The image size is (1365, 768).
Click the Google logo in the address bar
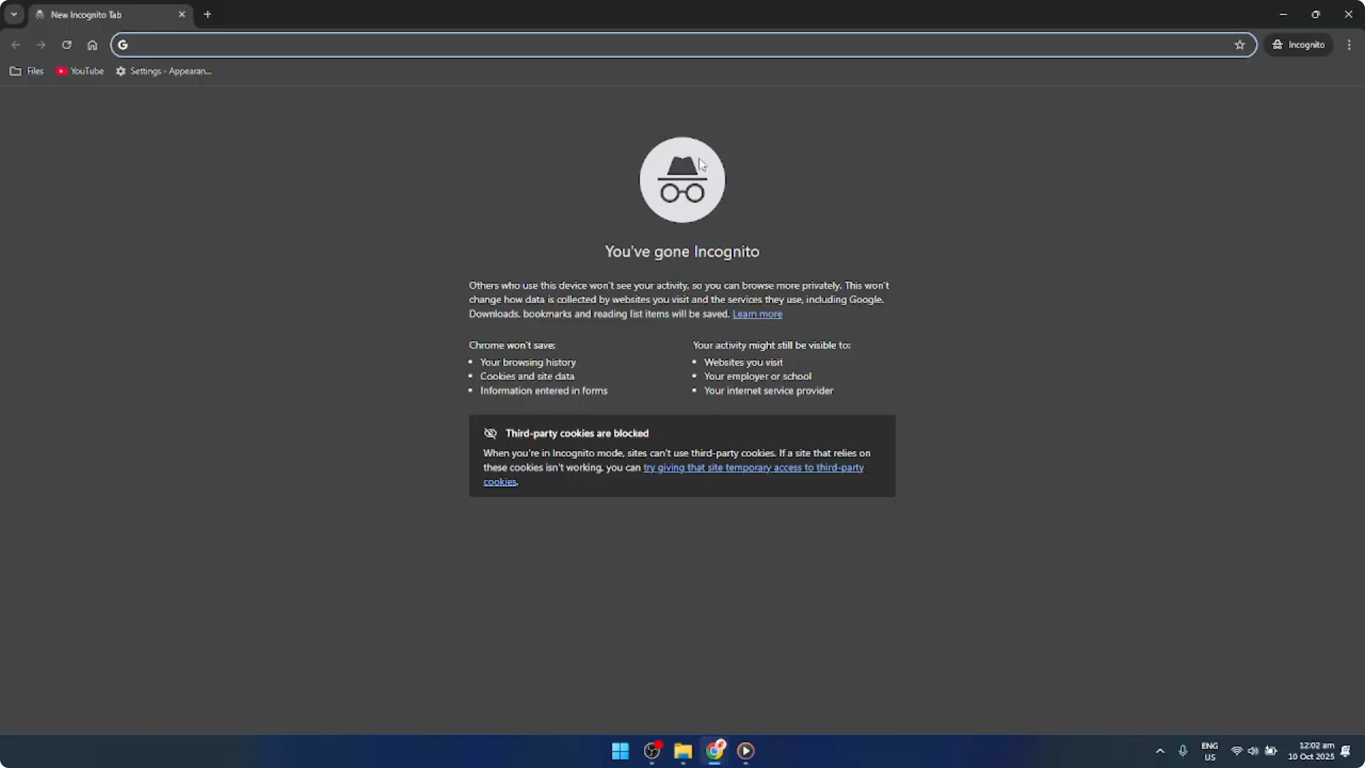[122, 45]
